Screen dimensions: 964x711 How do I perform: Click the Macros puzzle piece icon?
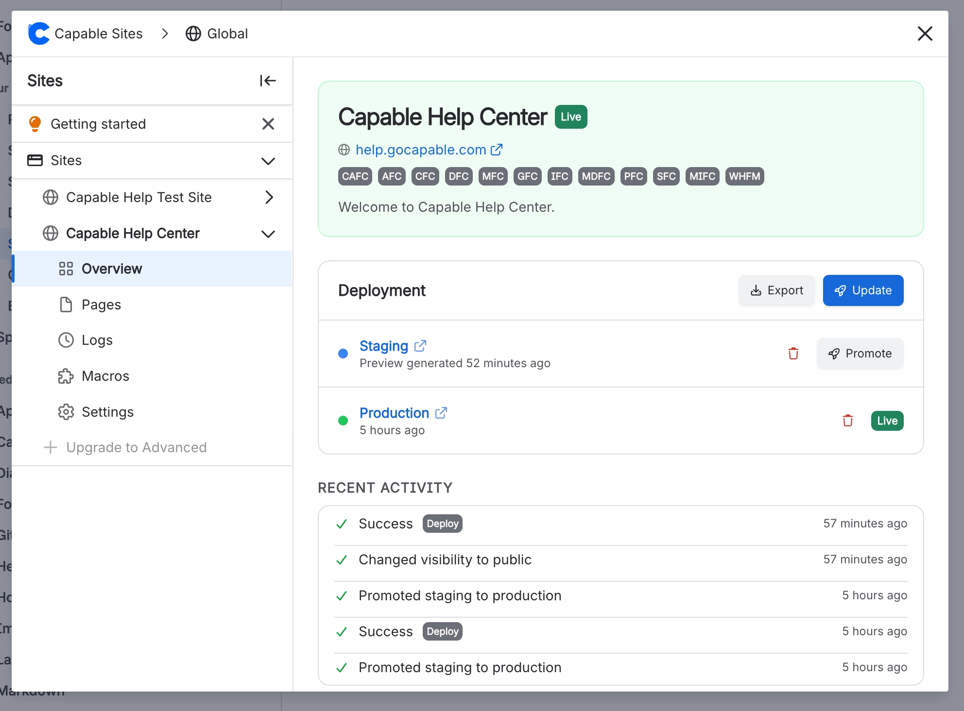(66, 376)
